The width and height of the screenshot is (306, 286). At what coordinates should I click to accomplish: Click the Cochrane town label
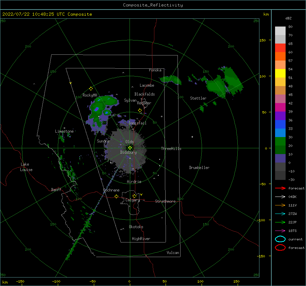[111, 190]
